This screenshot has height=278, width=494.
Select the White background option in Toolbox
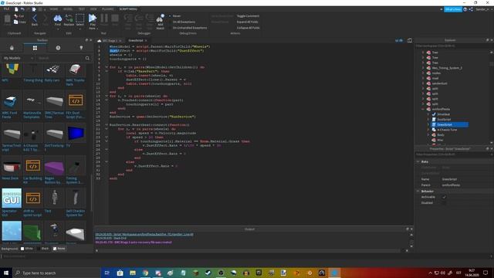click(26, 249)
